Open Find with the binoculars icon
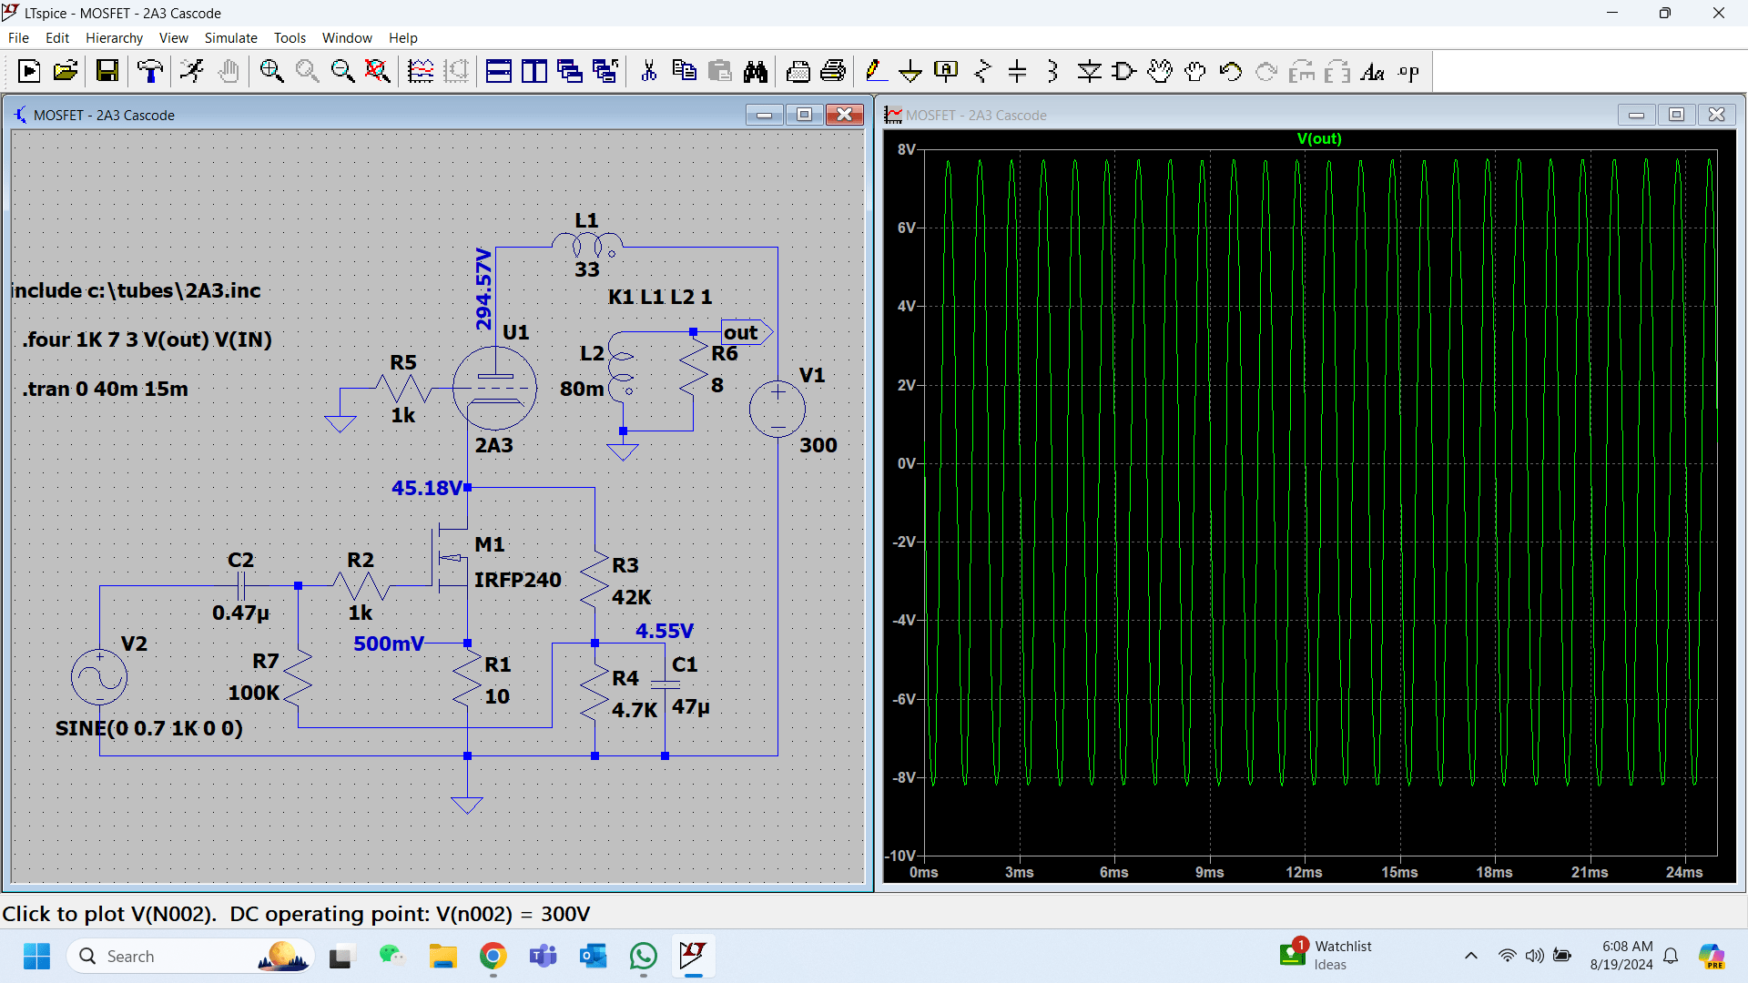1748x983 pixels. [756, 71]
